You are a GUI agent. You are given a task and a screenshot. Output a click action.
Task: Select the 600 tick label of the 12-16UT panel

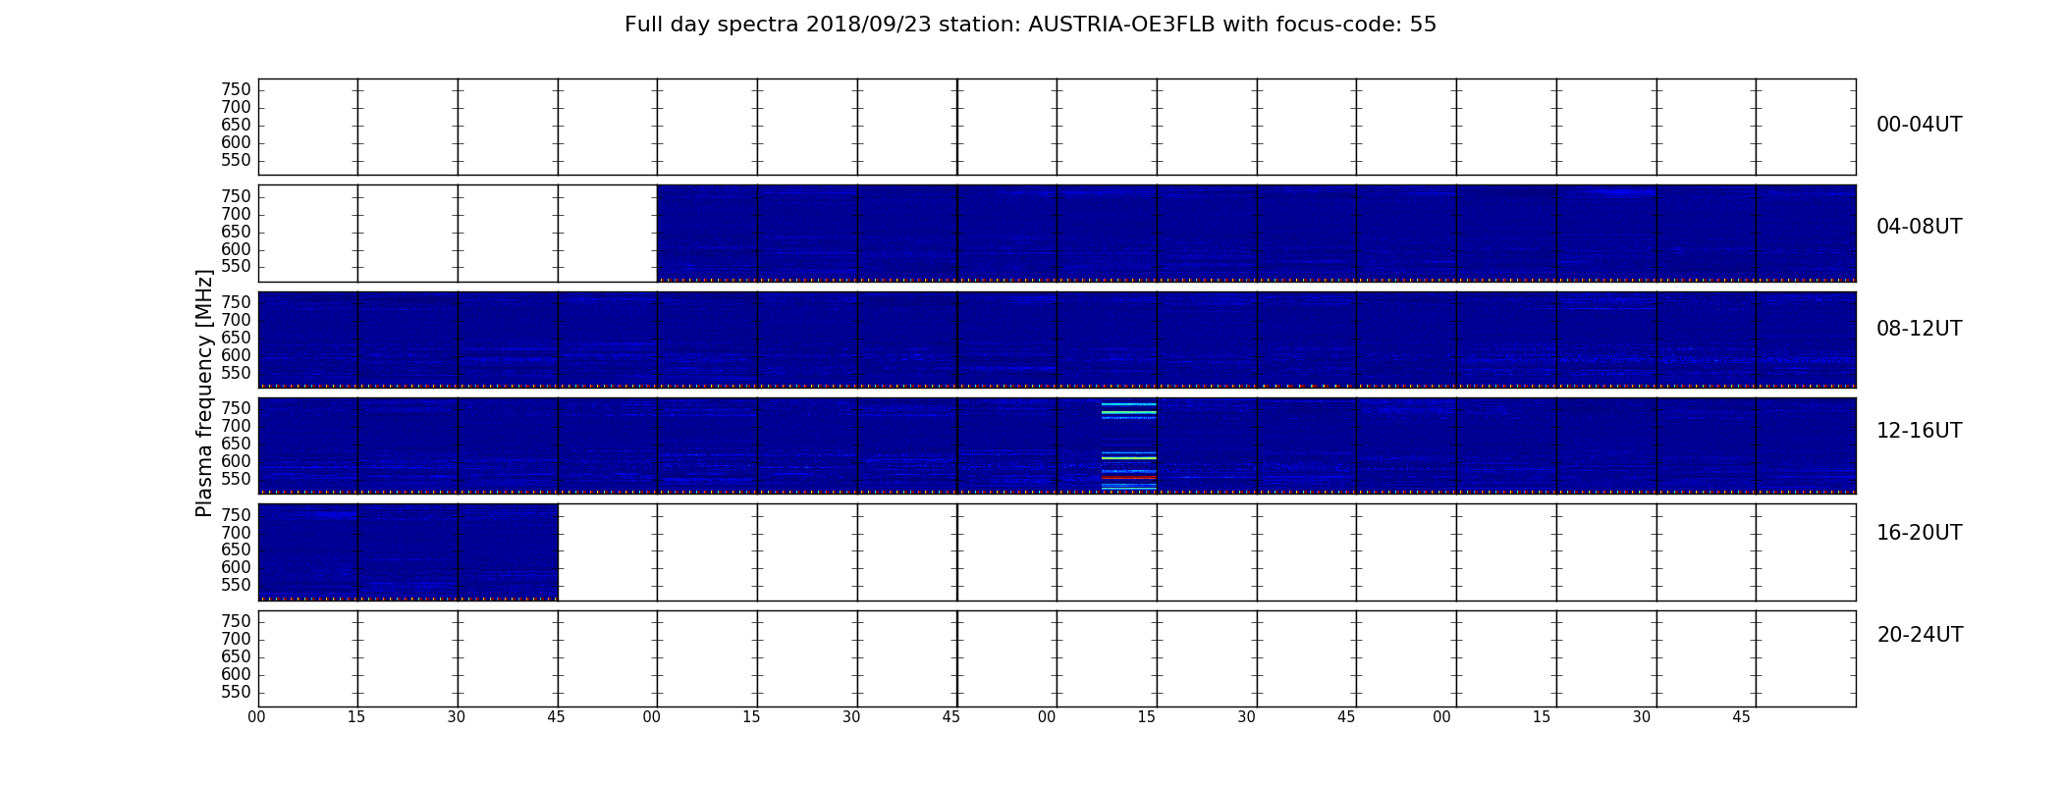[236, 461]
